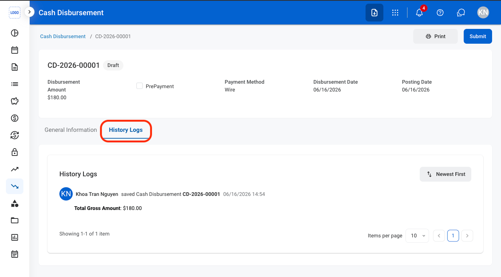This screenshot has height=277, width=501.
Task: Select the piggy bank sidebar icon
Action: [x=14, y=101]
